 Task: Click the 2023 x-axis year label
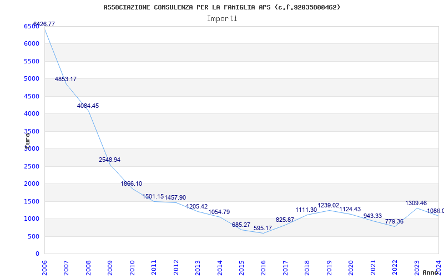click(x=417, y=267)
